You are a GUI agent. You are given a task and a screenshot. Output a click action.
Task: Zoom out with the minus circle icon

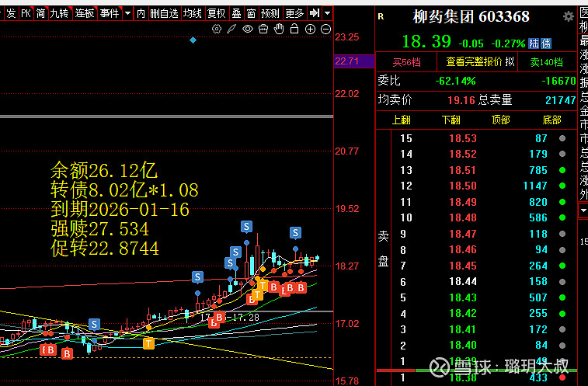[x=326, y=29]
